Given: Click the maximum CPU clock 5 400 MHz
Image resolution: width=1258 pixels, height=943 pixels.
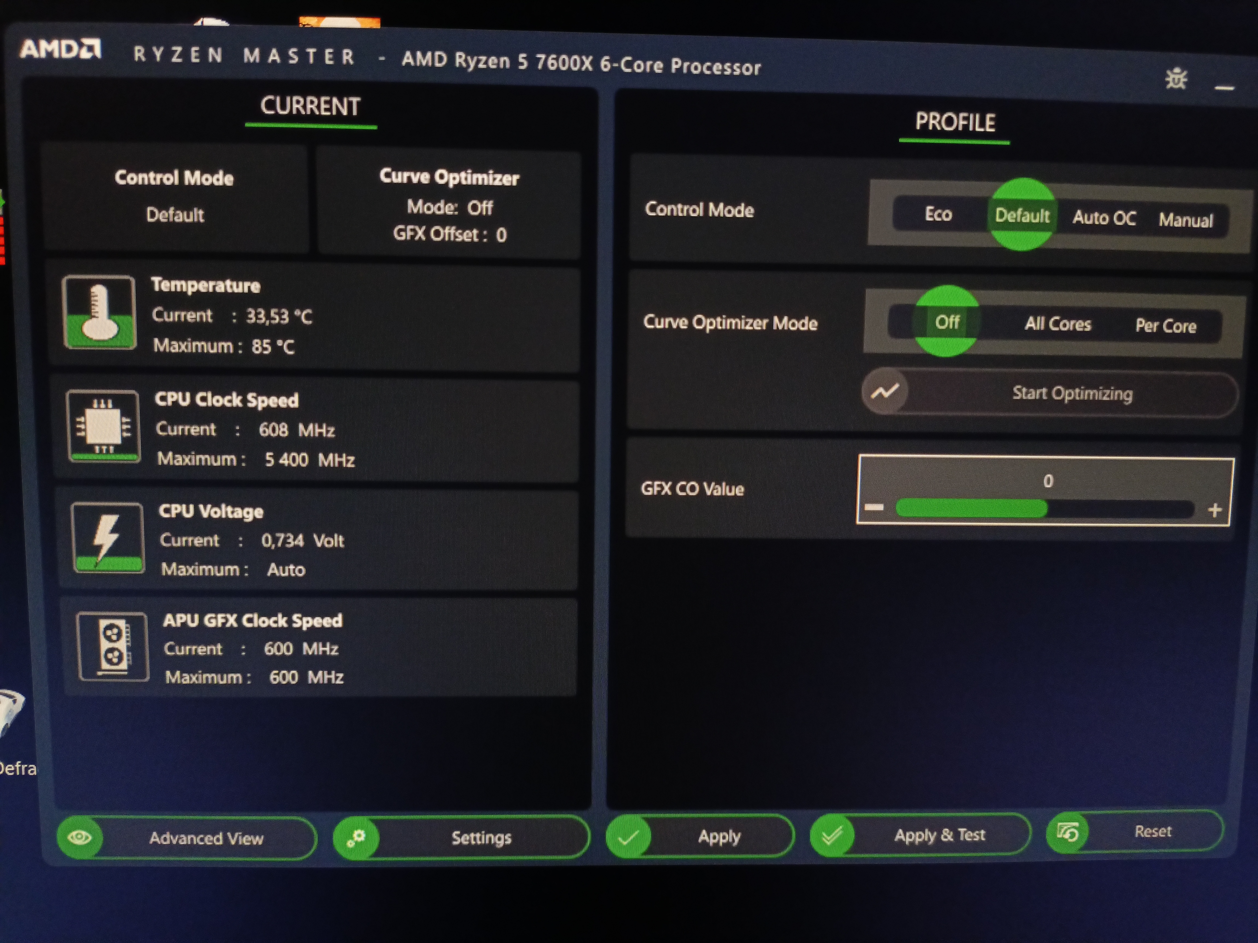Looking at the screenshot, I should pos(309,459).
